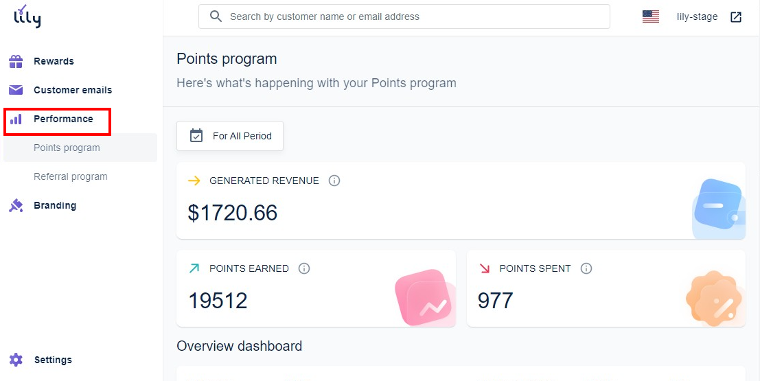Click the Performance bar chart icon
The image size is (760, 381).
[x=16, y=119]
